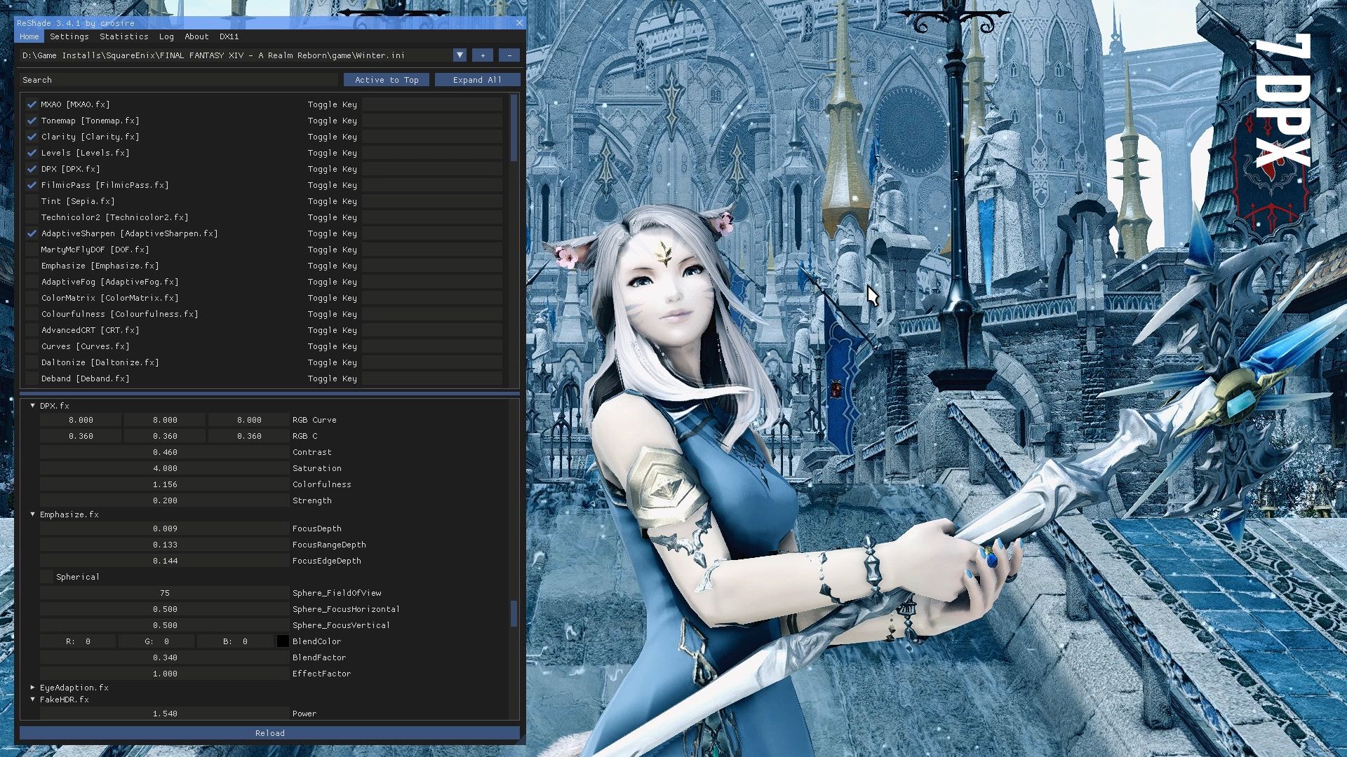This screenshot has height=757, width=1347.
Task: Click the Tonemap Toggle Key field
Action: click(432, 121)
